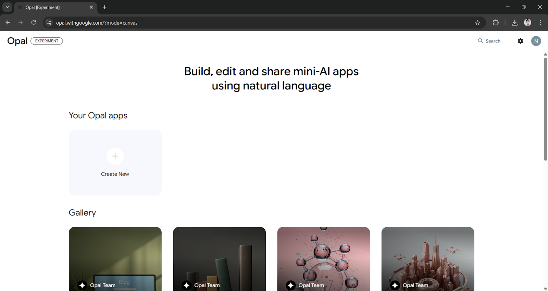
Task: Click the Gallery heading
Action: tap(82, 213)
